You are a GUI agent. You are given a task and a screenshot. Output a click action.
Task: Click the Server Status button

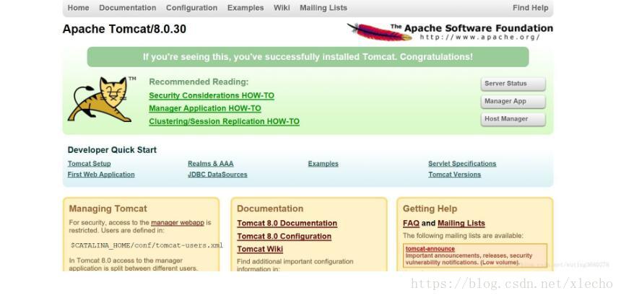[x=513, y=84]
